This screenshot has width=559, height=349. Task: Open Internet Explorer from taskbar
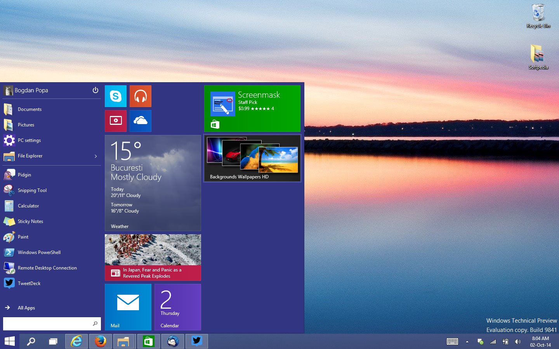point(76,341)
